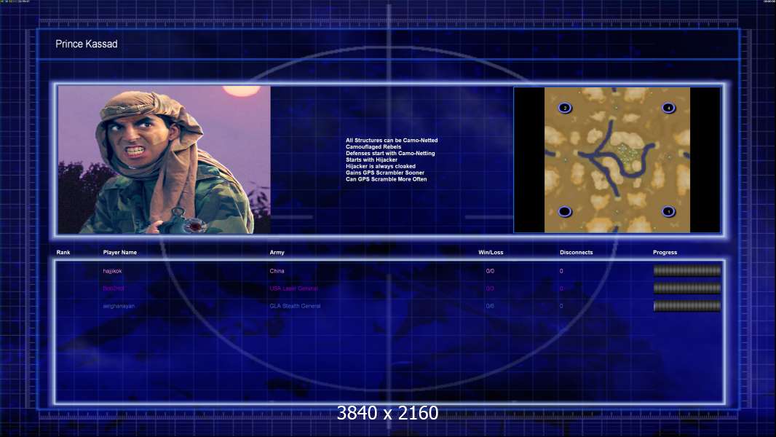The width and height of the screenshot is (776, 437).
Task: Click the disconnects value for hajjikok
Action: [561, 271]
